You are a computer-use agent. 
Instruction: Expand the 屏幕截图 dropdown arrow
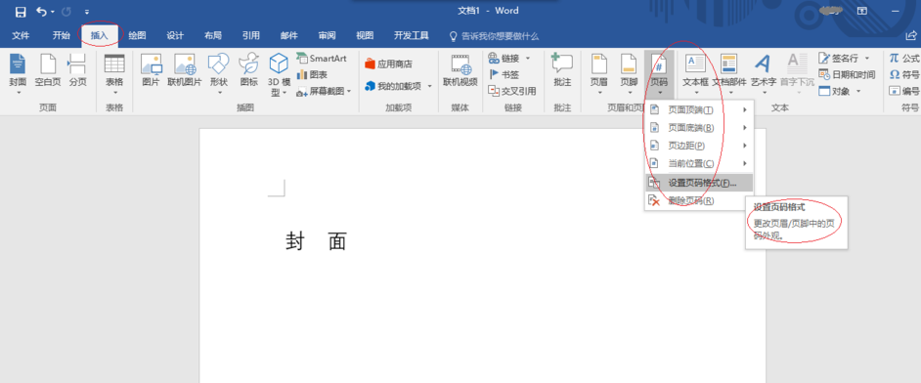(349, 91)
